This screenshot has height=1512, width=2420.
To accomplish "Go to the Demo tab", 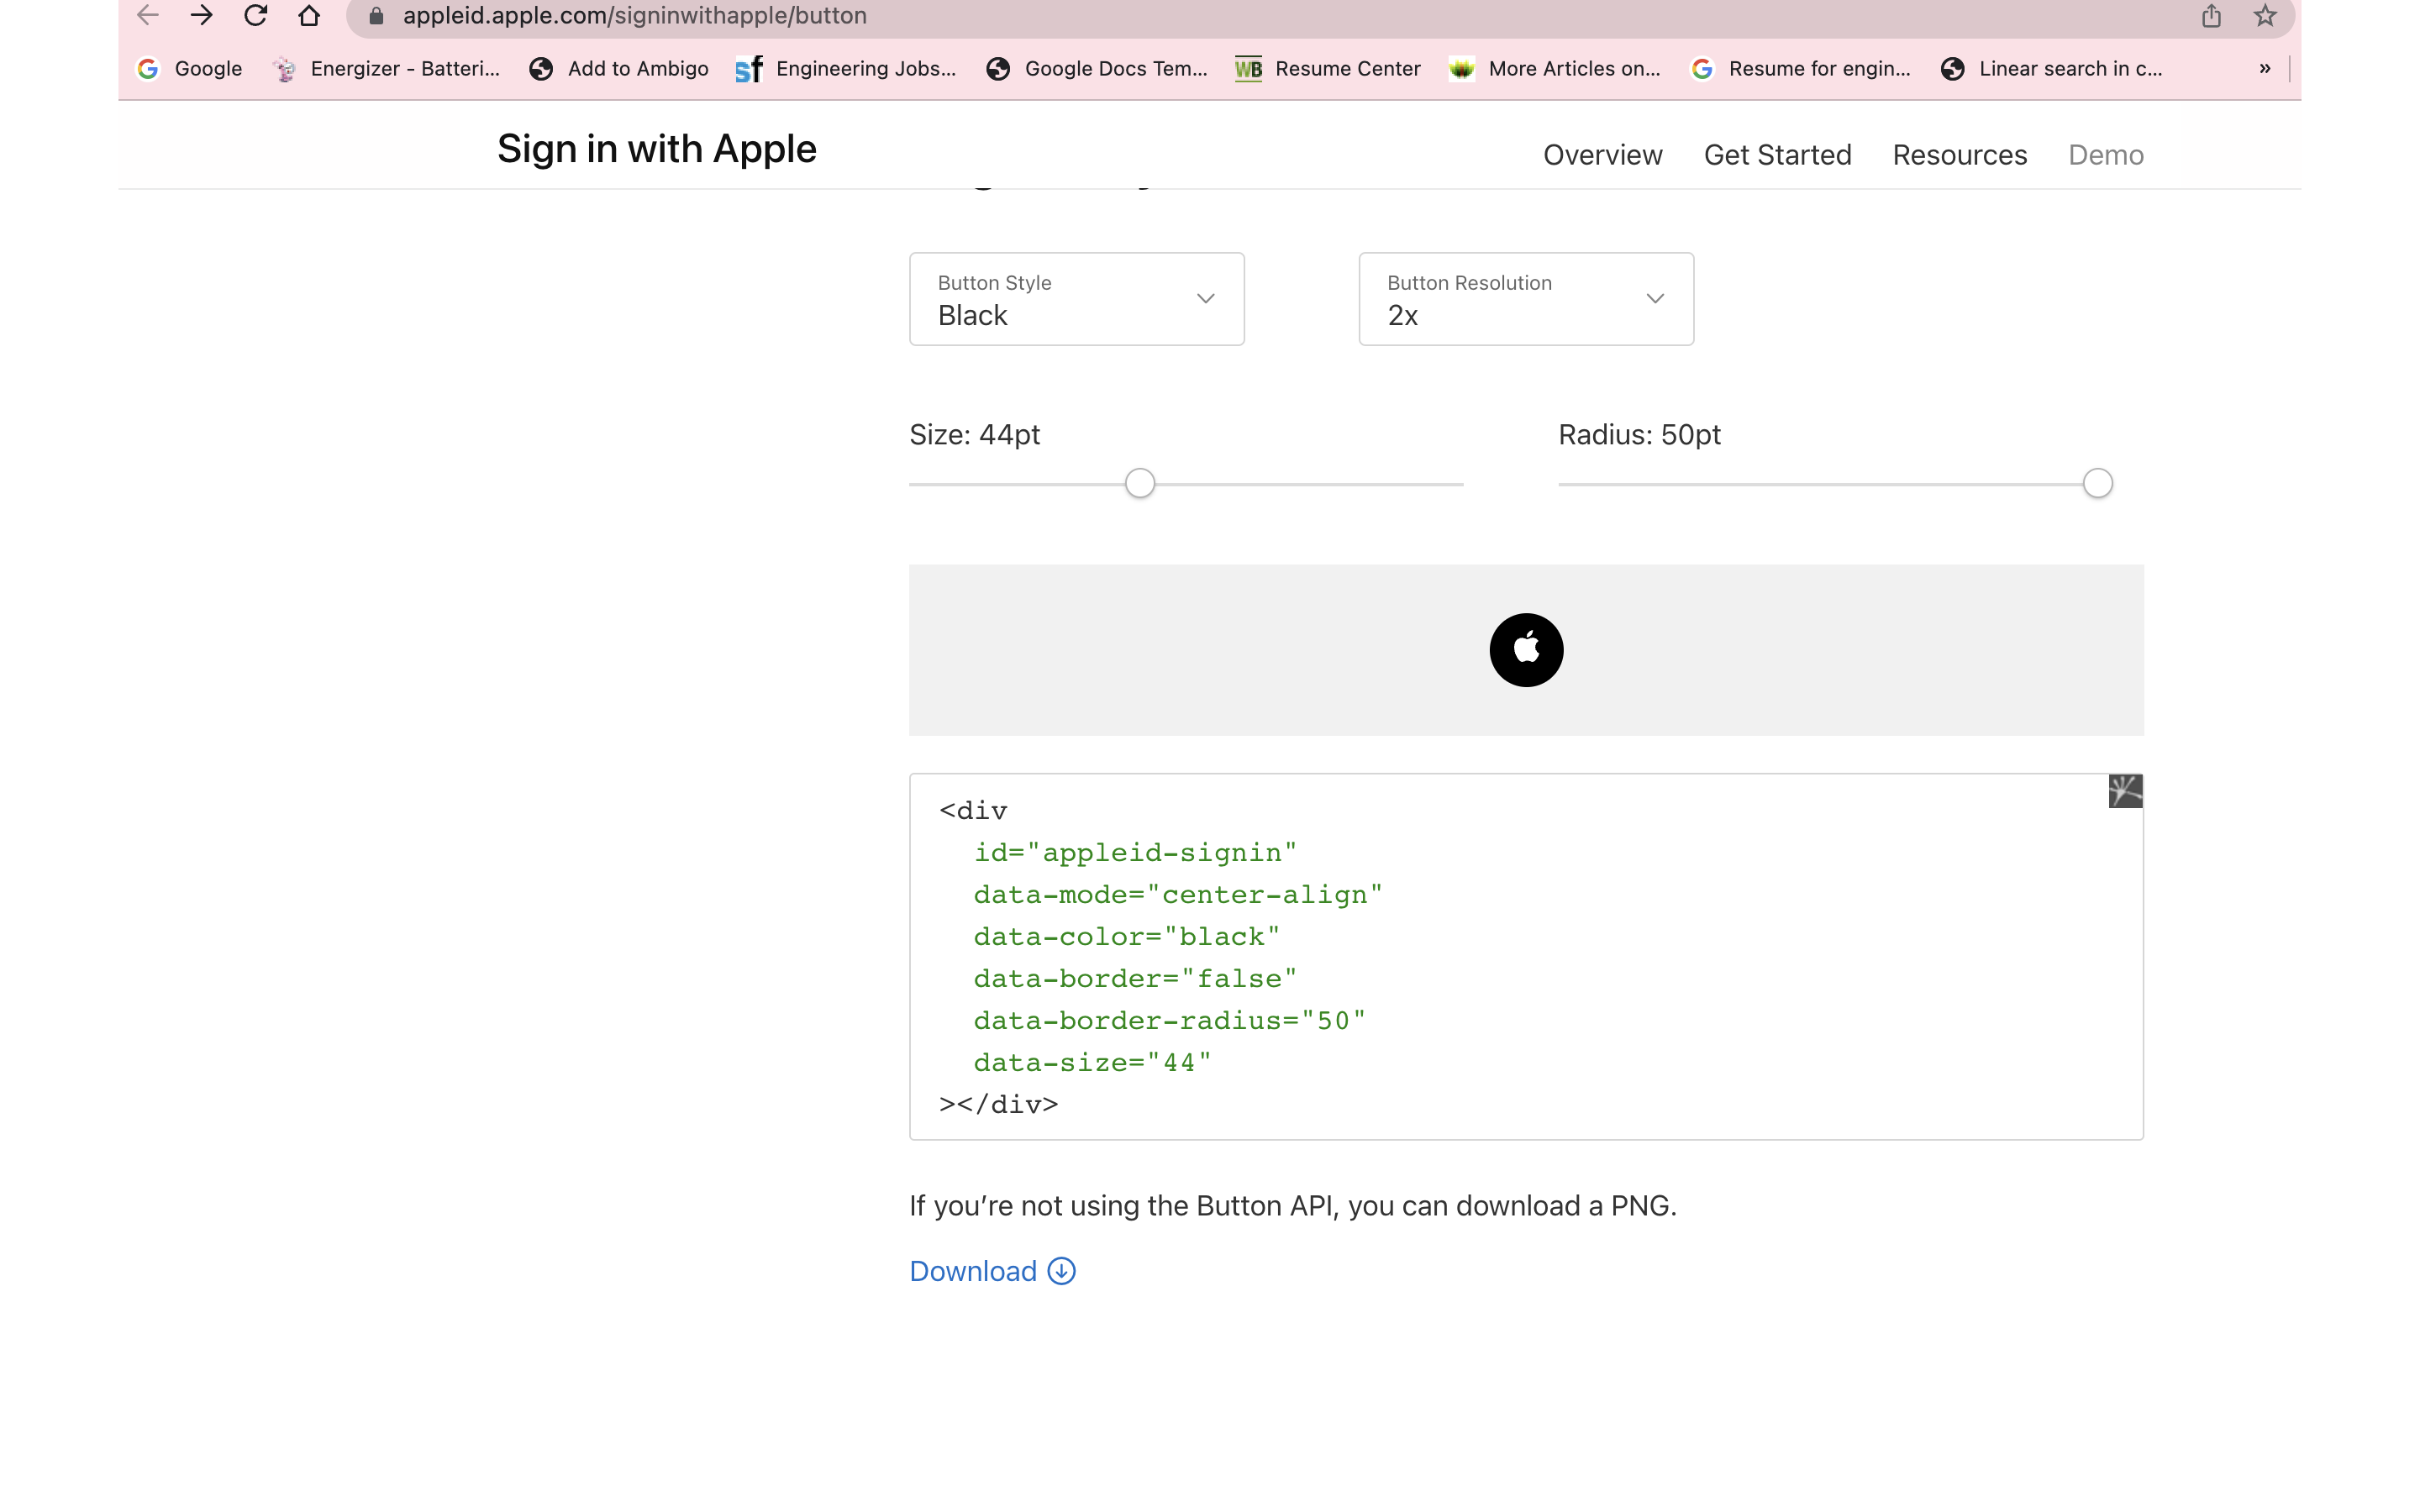I will [x=2105, y=155].
